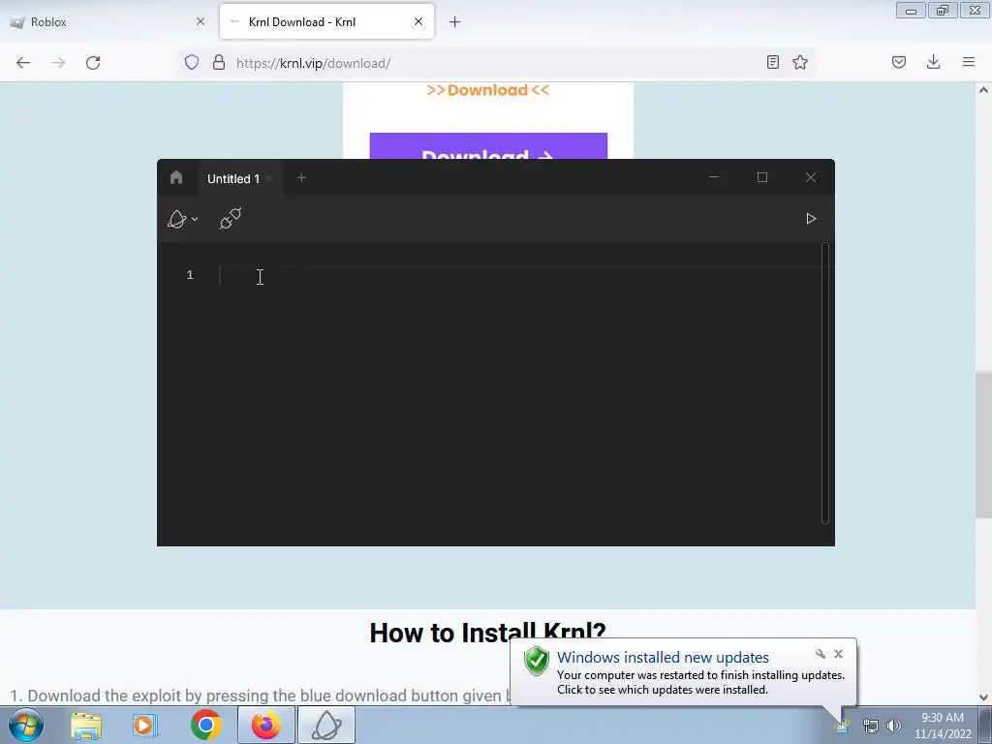
Task: Minimize the Firefox window
Action: tap(911, 10)
